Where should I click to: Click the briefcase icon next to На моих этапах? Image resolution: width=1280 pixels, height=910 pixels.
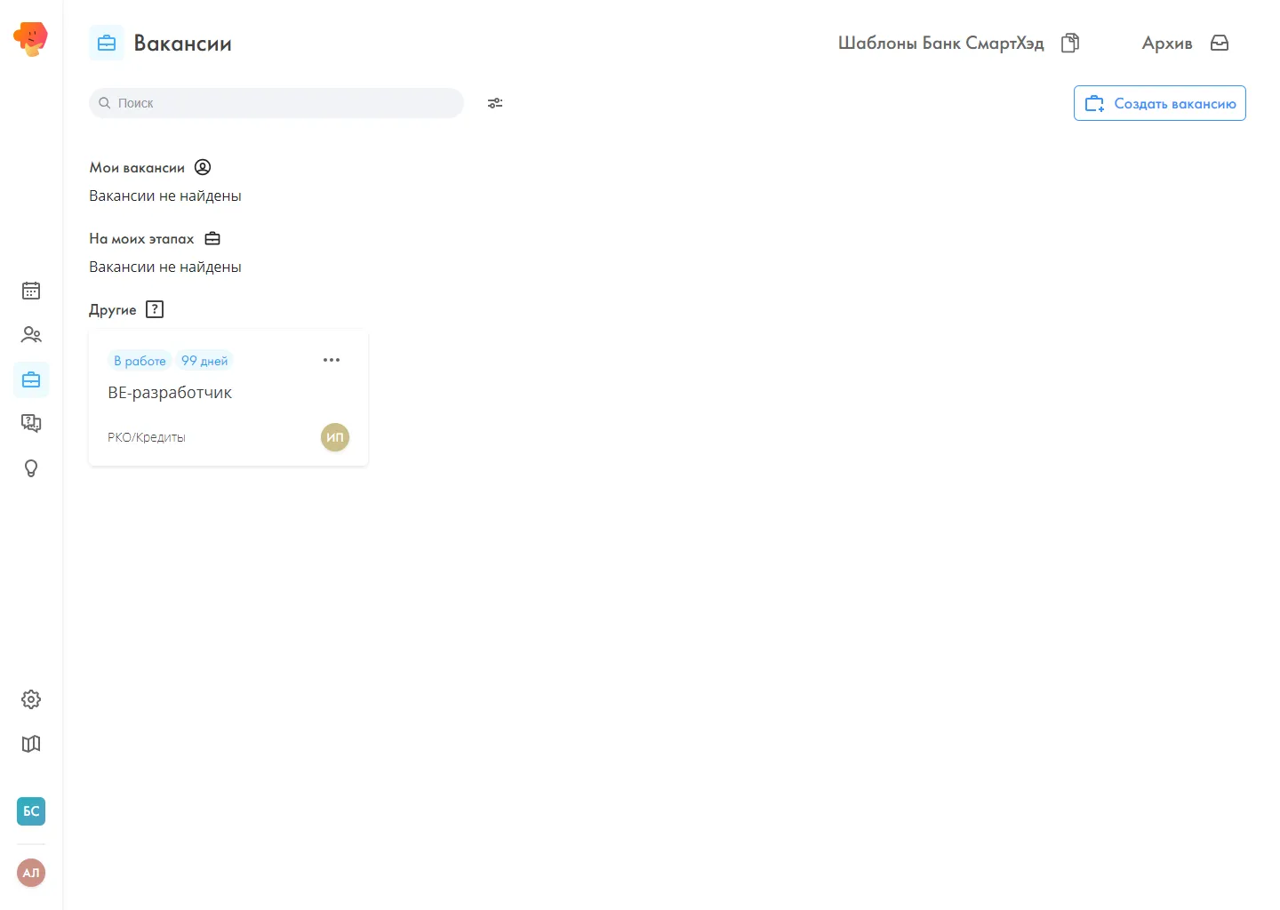click(x=212, y=238)
